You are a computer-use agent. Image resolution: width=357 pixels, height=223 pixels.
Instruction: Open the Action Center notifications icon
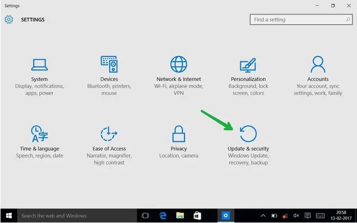308,215
